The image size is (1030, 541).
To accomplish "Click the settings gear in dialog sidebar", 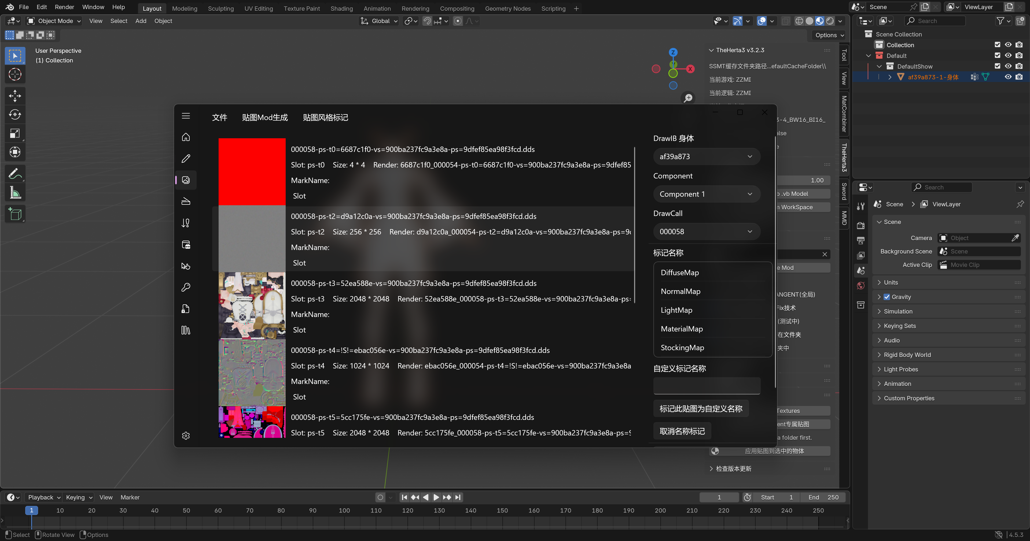I will (186, 435).
